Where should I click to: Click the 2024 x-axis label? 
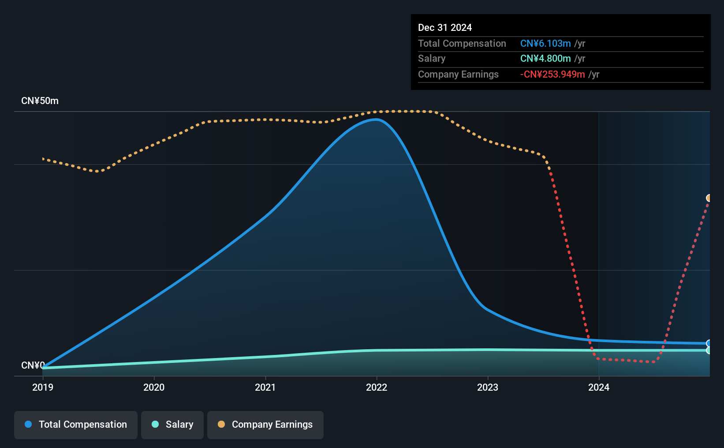[x=599, y=387]
